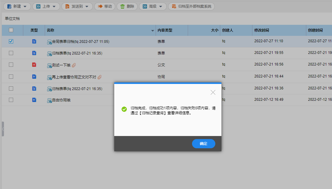Screen dimensions: 332x189
Task: Uncheck the 合同表单归档 row checkbox
Action: 11,41
